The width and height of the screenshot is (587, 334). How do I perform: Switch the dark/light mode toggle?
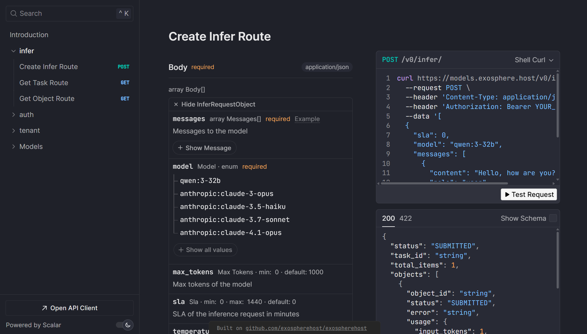[x=124, y=325]
